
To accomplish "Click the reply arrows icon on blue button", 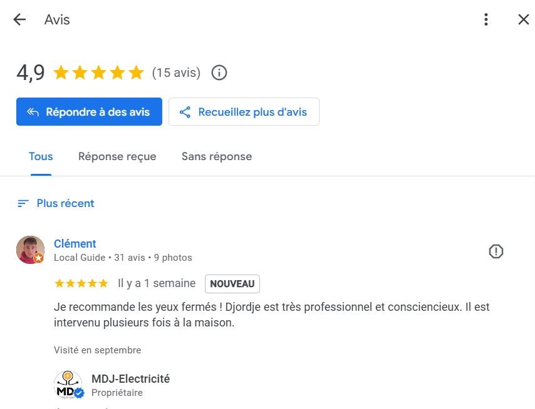I will click(33, 112).
